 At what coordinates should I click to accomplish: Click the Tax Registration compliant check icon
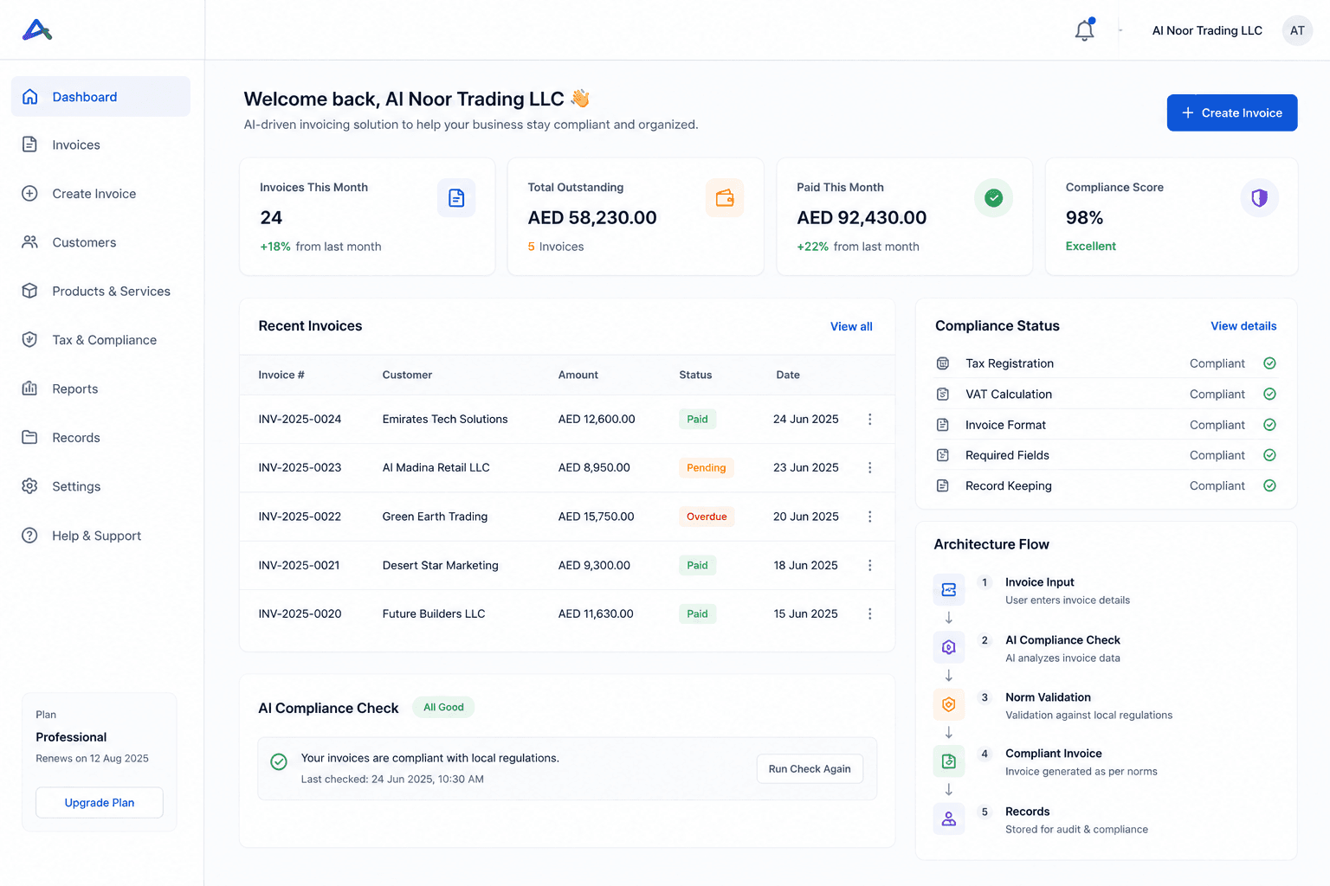click(x=1269, y=363)
